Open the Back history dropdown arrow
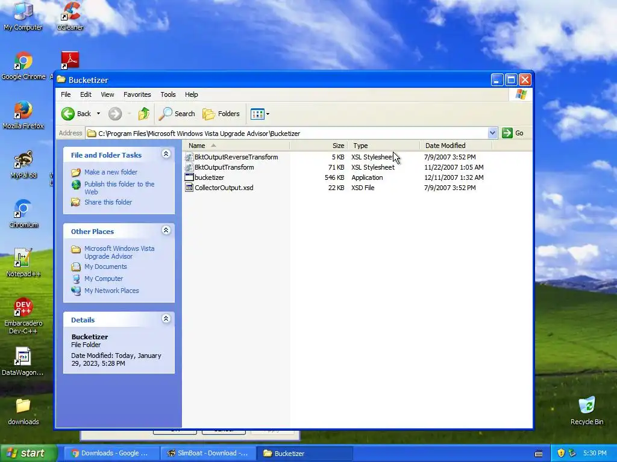The width and height of the screenshot is (617, 462). [98, 114]
